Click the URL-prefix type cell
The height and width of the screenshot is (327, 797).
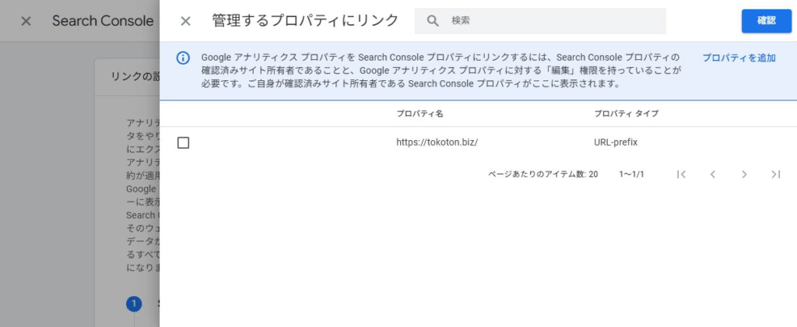tap(616, 142)
